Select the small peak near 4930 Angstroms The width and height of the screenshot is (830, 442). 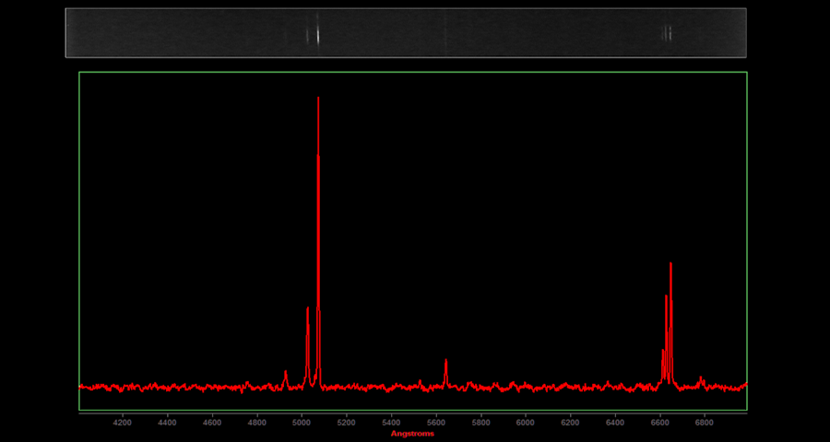286,373
